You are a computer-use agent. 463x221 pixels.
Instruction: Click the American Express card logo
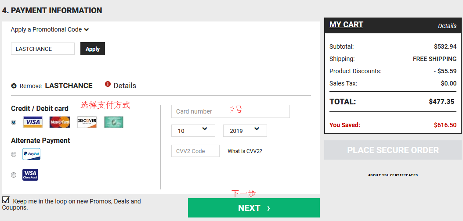tap(114, 122)
